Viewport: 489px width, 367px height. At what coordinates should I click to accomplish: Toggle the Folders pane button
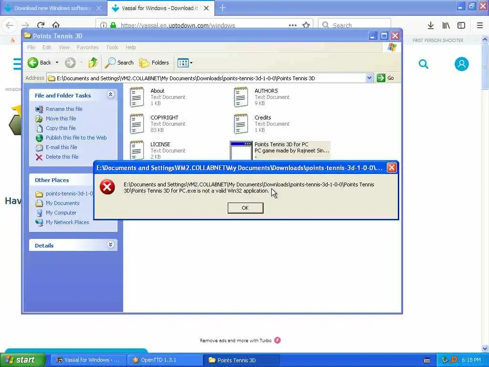(x=154, y=63)
